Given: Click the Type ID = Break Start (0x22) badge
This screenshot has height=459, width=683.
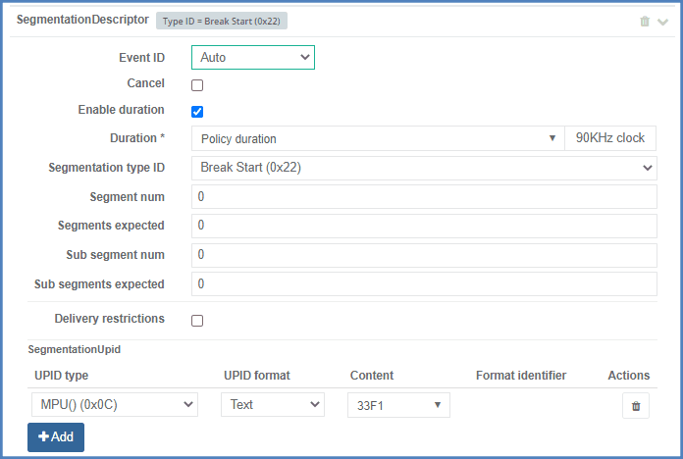Looking at the screenshot, I should coord(222,21).
